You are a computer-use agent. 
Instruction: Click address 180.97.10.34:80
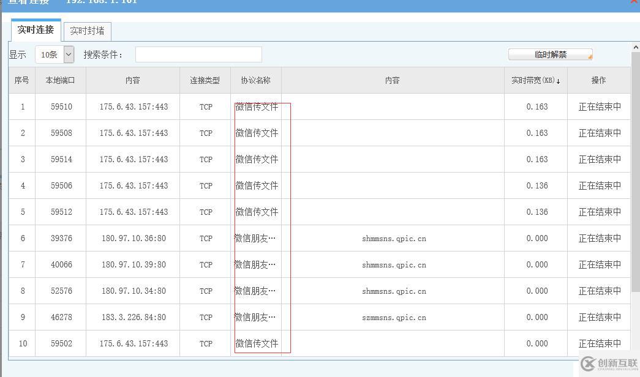pyautogui.click(x=134, y=291)
